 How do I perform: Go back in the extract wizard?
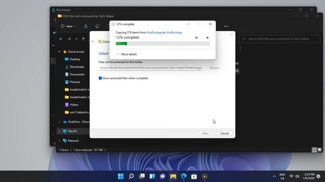(93, 41)
